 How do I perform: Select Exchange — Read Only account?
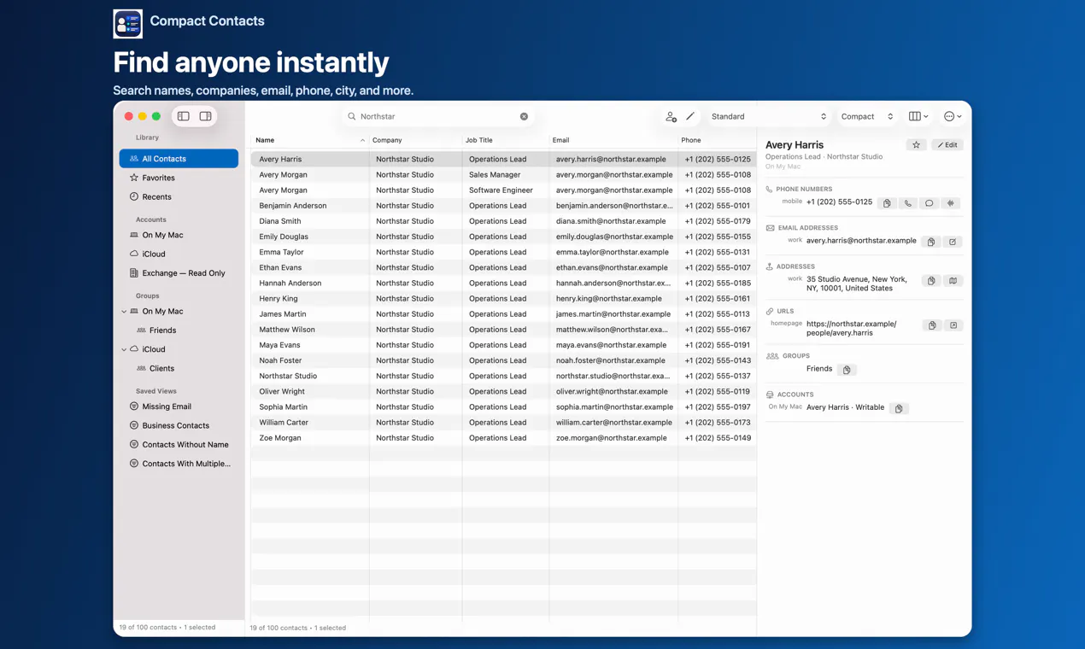[179, 273]
